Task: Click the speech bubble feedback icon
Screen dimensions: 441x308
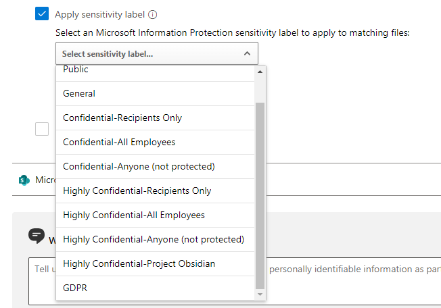Action: pos(37,236)
